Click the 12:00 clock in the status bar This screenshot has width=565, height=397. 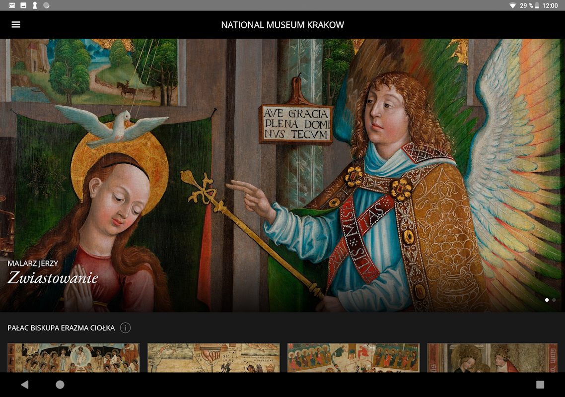coord(550,5)
